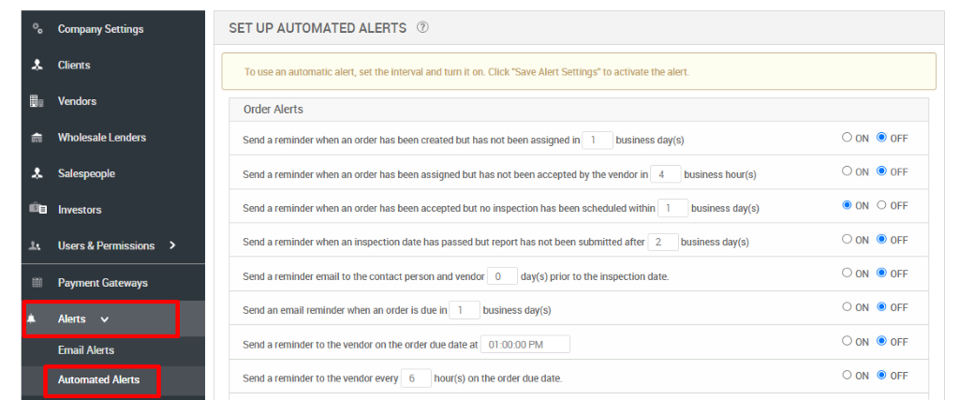Image resolution: width=959 pixels, height=400 pixels.
Task: Click the Company Settings gear icon
Action: [37, 29]
